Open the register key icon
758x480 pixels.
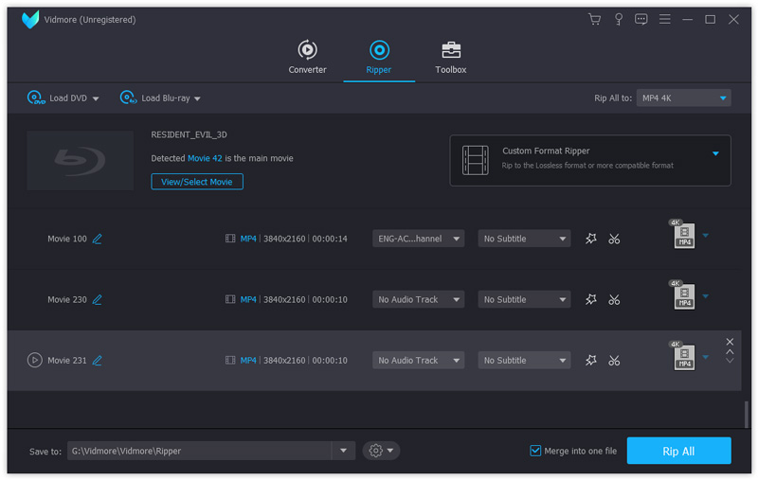click(x=619, y=19)
